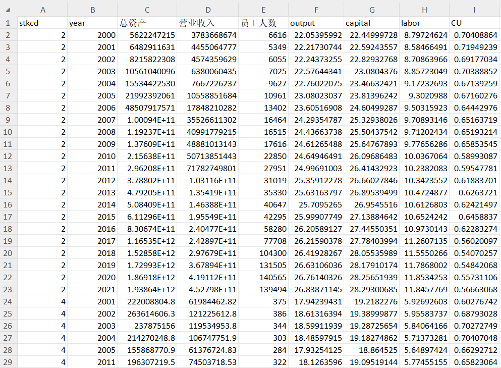Select employee count cell 58280

pyautogui.click(x=263, y=229)
